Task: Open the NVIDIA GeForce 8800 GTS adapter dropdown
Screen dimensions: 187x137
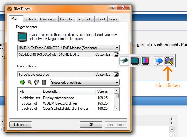Action: pyautogui.click(x=69, y=48)
